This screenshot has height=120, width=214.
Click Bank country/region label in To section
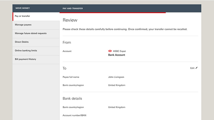coord(73,85)
